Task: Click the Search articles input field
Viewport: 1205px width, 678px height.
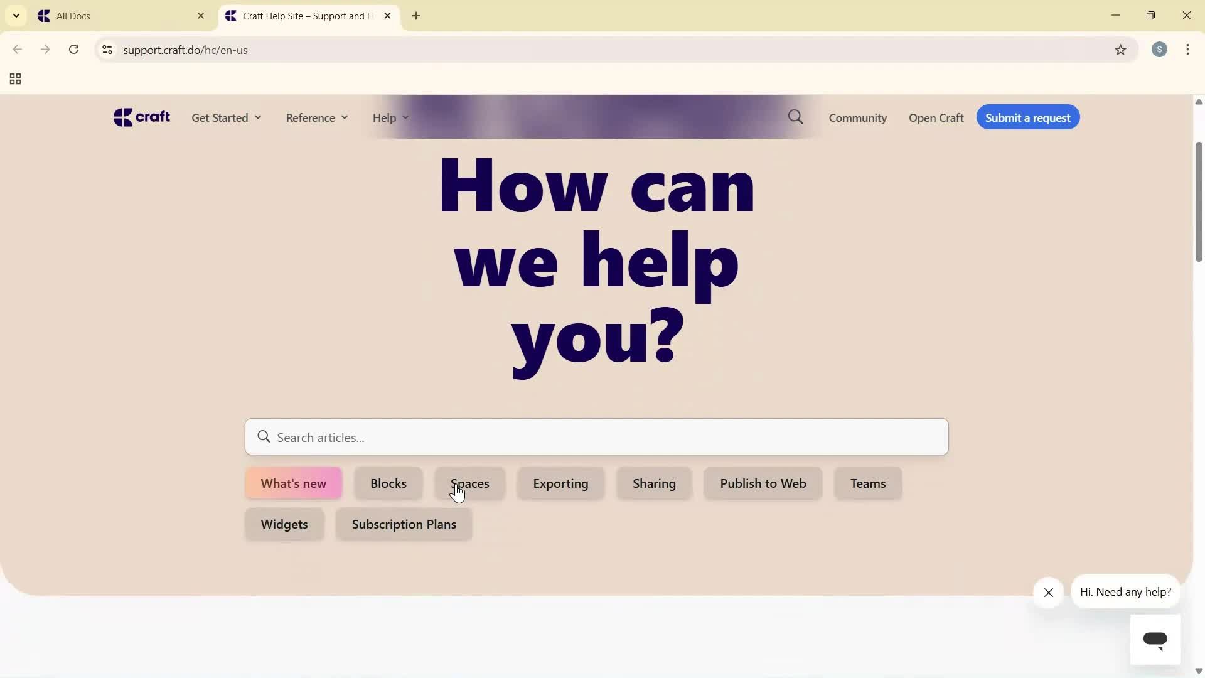Action: (x=596, y=437)
